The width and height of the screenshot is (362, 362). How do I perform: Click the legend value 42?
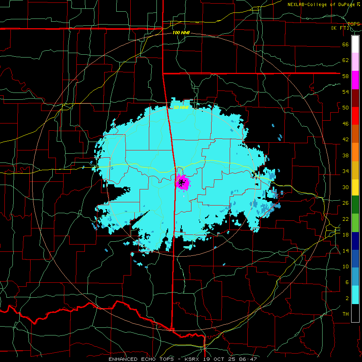[x=346, y=140]
